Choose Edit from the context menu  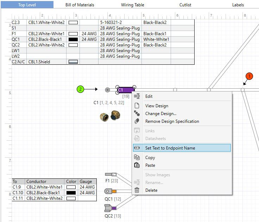click(182, 96)
